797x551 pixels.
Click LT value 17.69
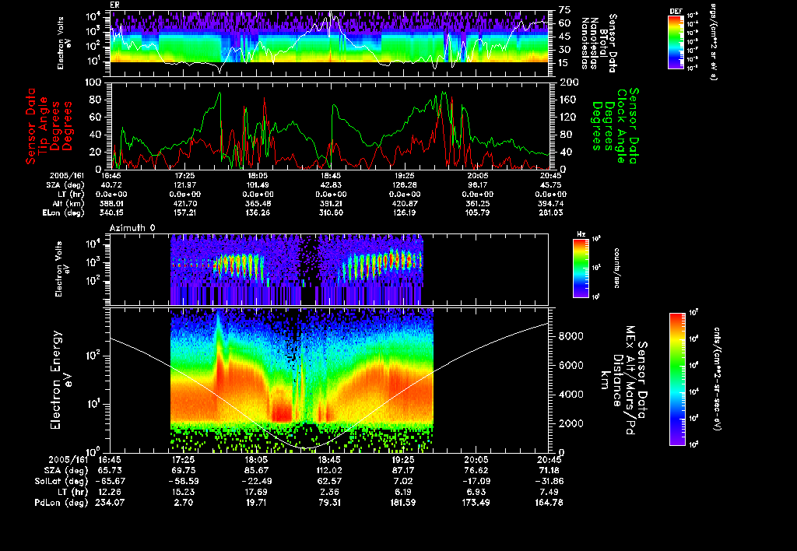255,492
